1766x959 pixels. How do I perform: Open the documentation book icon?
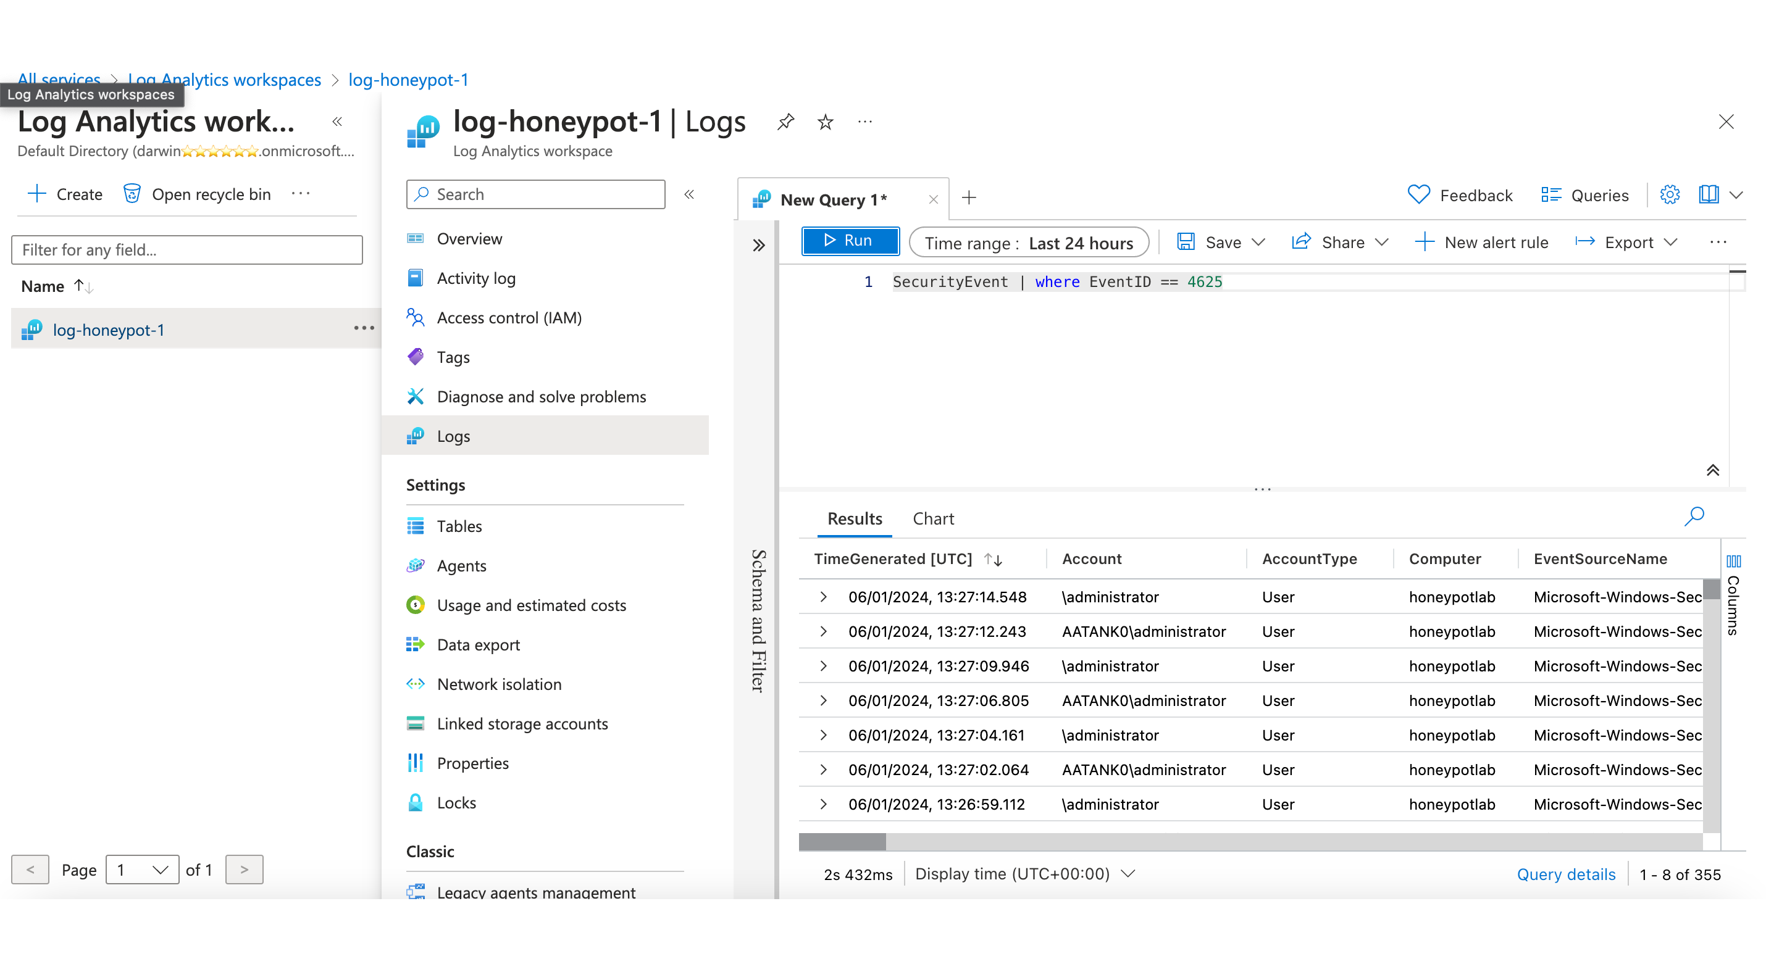pos(1709,195)
